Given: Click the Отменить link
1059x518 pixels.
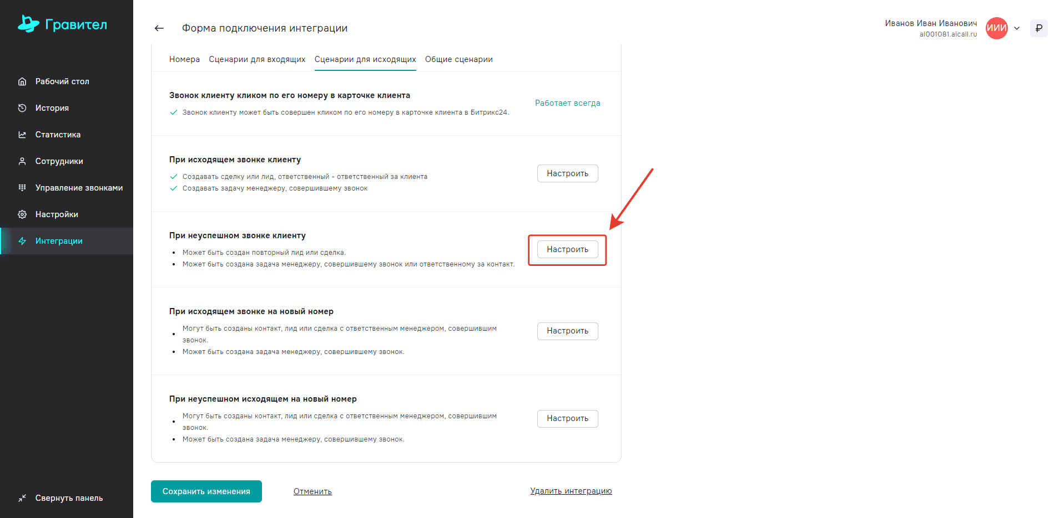Looking at the screenshot, I should 312,491.
